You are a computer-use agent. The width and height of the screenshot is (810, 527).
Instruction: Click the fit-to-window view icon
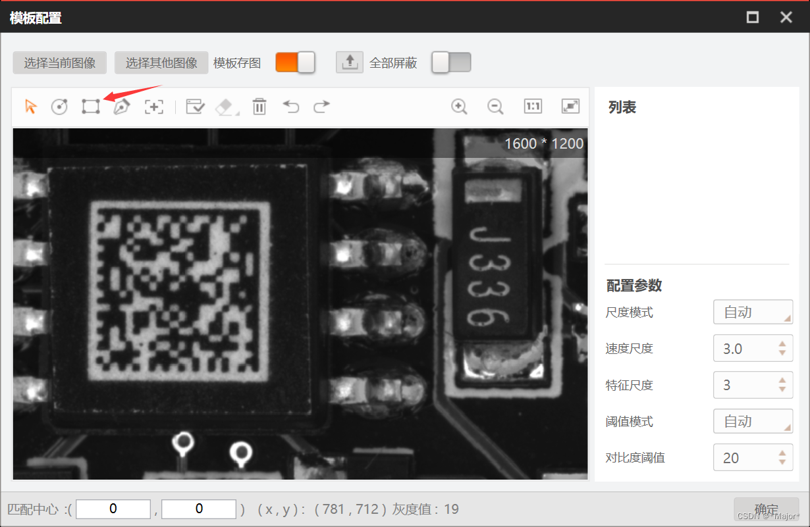point(570,106)
